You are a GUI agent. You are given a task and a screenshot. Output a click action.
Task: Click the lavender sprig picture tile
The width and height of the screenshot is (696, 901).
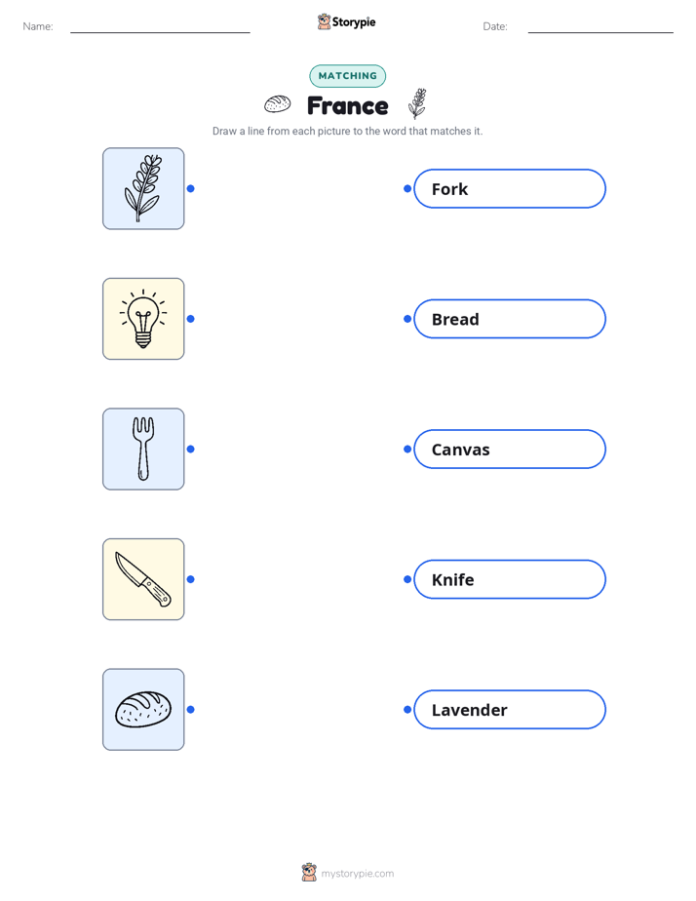click(143, 188)
